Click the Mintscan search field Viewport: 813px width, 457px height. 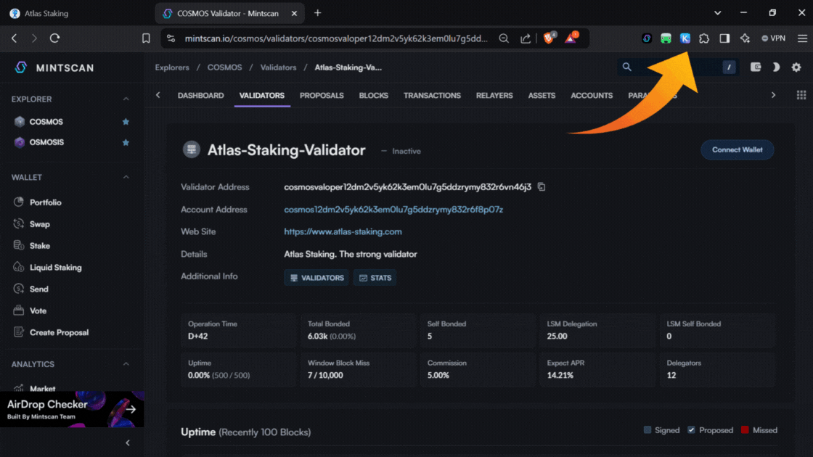tap(671, 67)
